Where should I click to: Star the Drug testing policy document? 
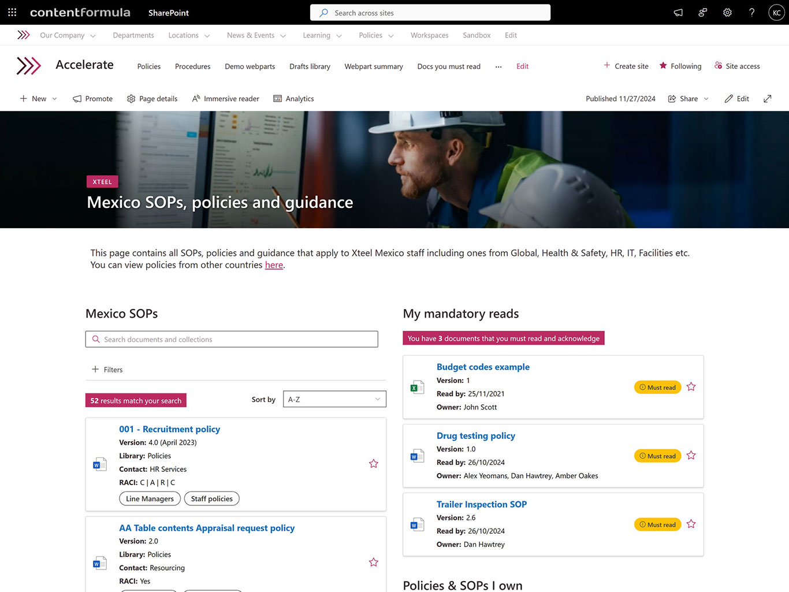click(691, 455)
